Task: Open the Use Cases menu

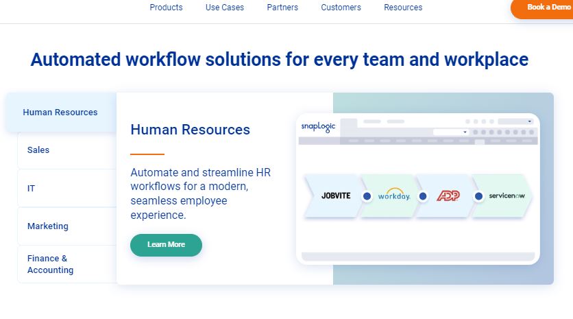Action: click(x=224, y=8)
